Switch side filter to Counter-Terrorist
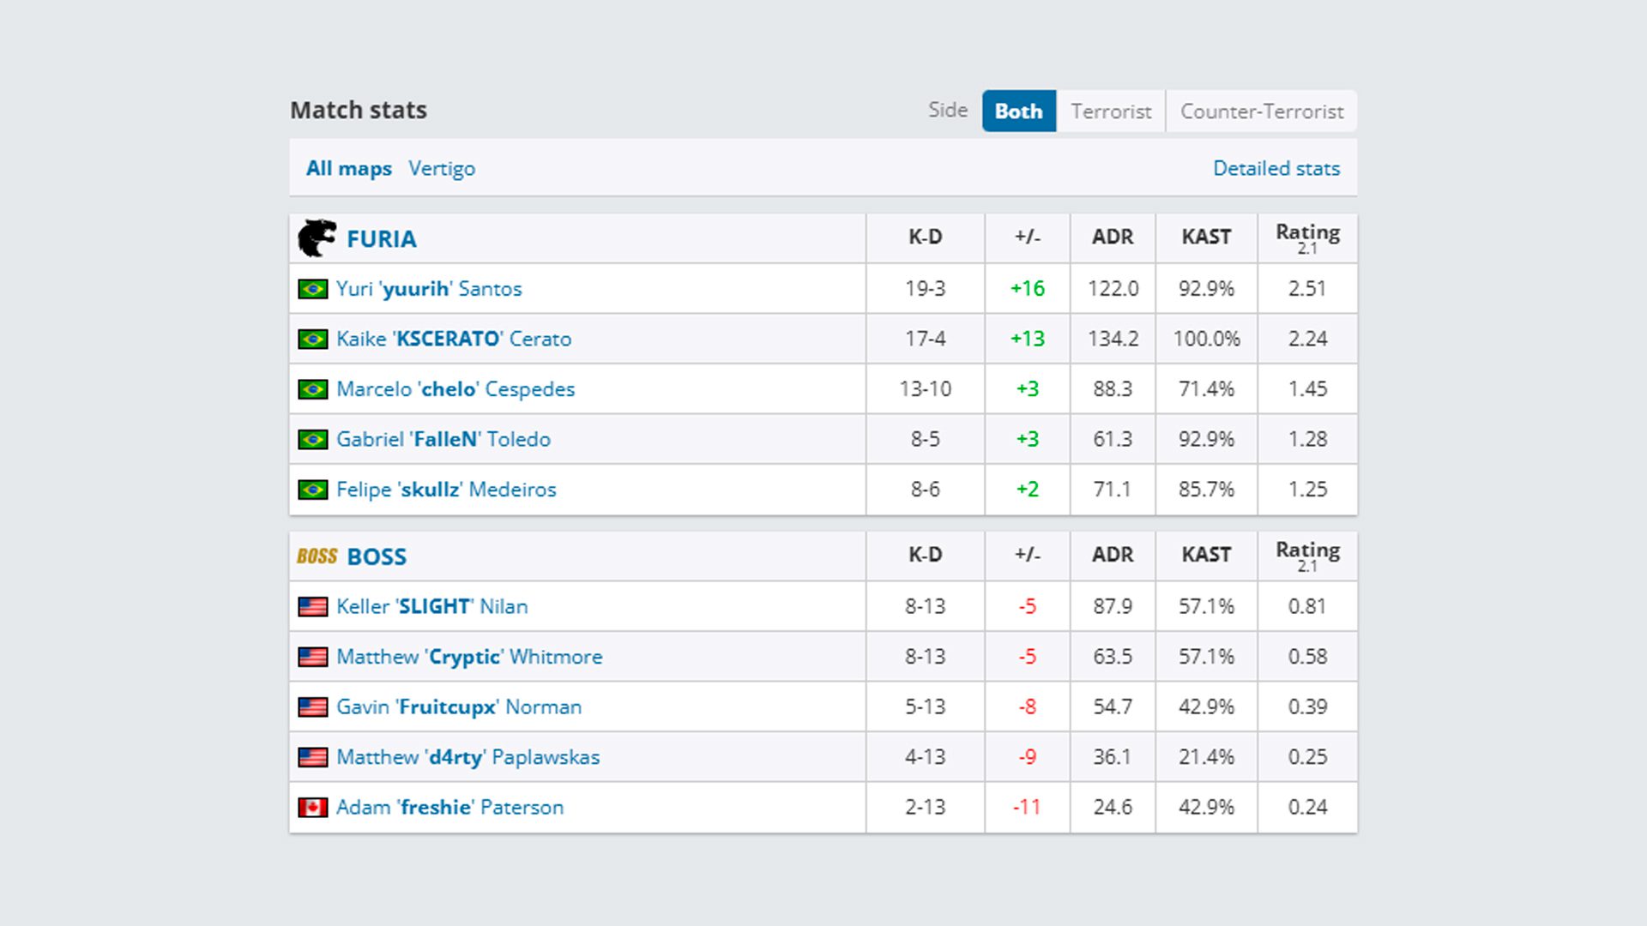 pos(1262,111)
